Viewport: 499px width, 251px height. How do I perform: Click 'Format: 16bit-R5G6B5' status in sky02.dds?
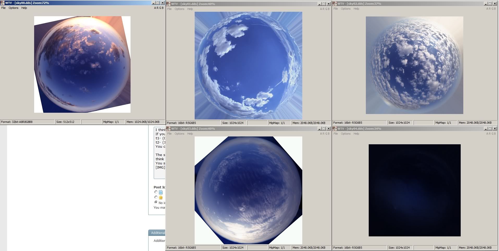[360, 123]
